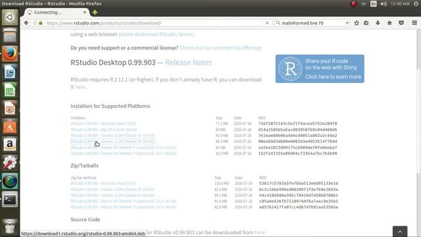Launch LibreOffice Impress from the dock
Image resolution: width=421 pixels, height=237 pixels.
[x=10, y=108]
